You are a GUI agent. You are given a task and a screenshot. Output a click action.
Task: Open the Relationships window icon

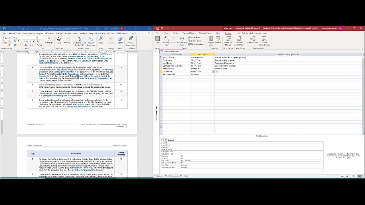[x=253, y=40]
